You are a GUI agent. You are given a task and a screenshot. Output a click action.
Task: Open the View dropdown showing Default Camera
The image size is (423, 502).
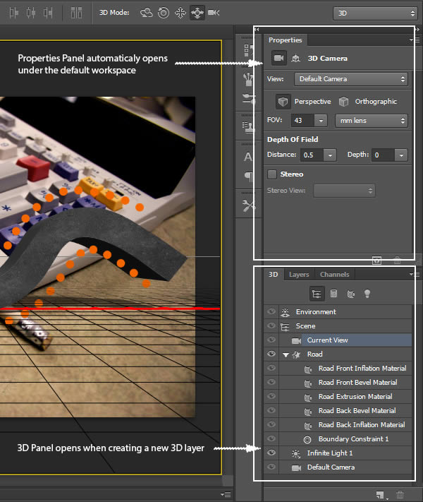(351, 79)
